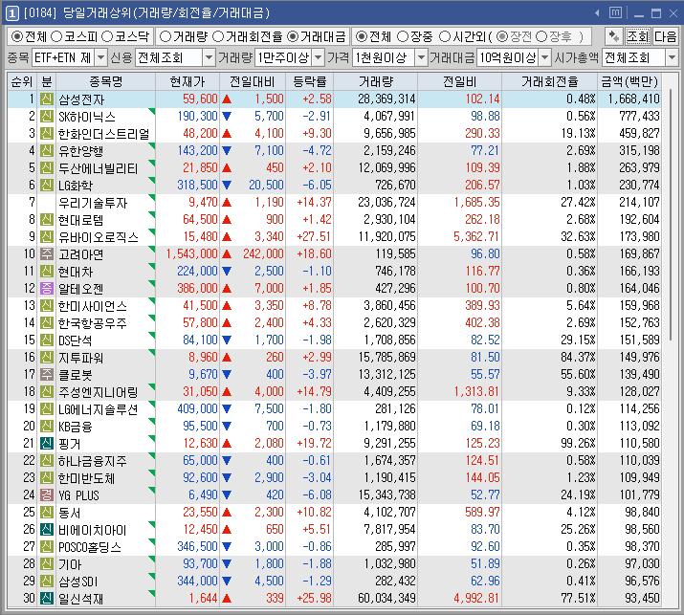684x615 pixels.
Task: Click the window number 1 icon in title bar
Action: 11,13
